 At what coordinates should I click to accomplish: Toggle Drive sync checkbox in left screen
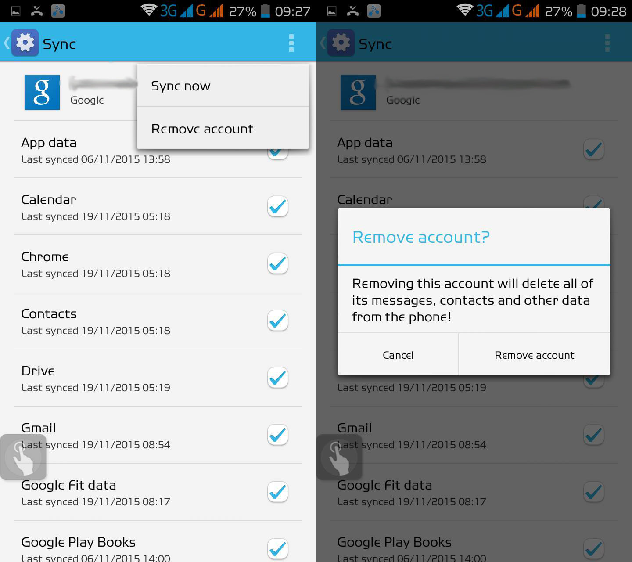coord(278,378)
